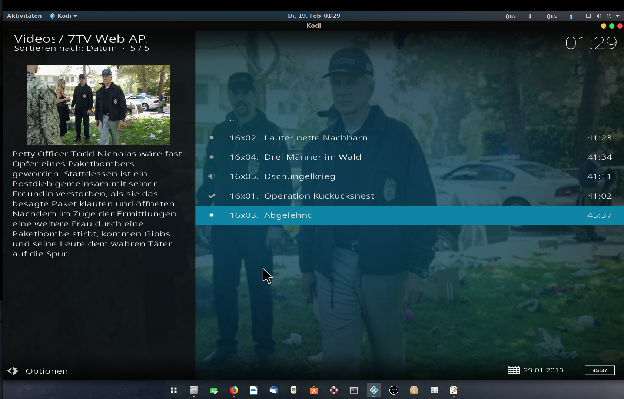Open the application grid in dock
The height and width of the screenshot is (399, 624).
(x=174, y=390)
